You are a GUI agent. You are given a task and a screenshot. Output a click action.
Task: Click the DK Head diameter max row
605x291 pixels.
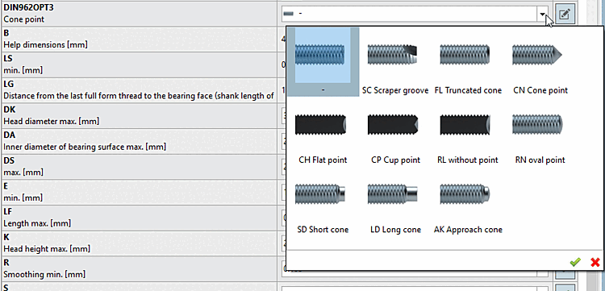click(139, 115)
